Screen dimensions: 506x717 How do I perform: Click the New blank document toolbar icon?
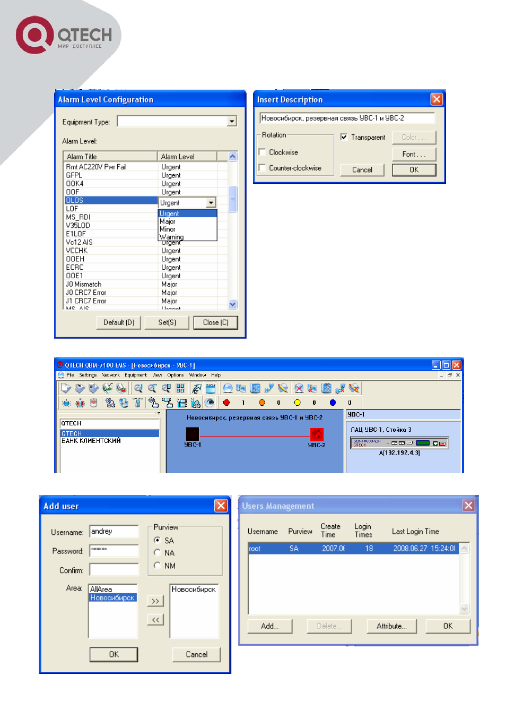66,388
